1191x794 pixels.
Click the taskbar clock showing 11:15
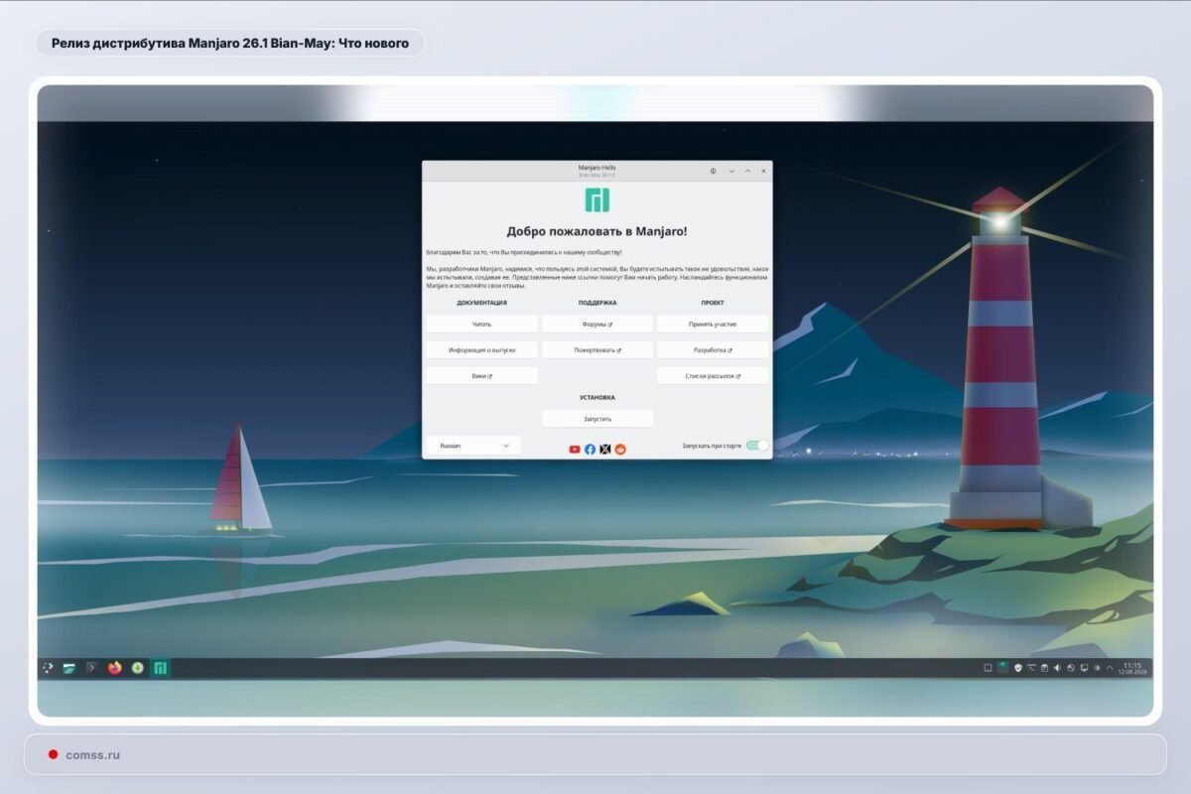[x=1132, y=668]
